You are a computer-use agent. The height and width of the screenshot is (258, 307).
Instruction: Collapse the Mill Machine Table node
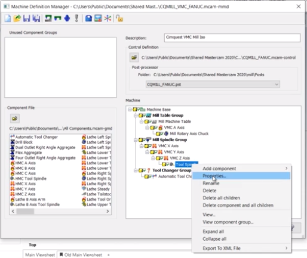tap(142, 122)
